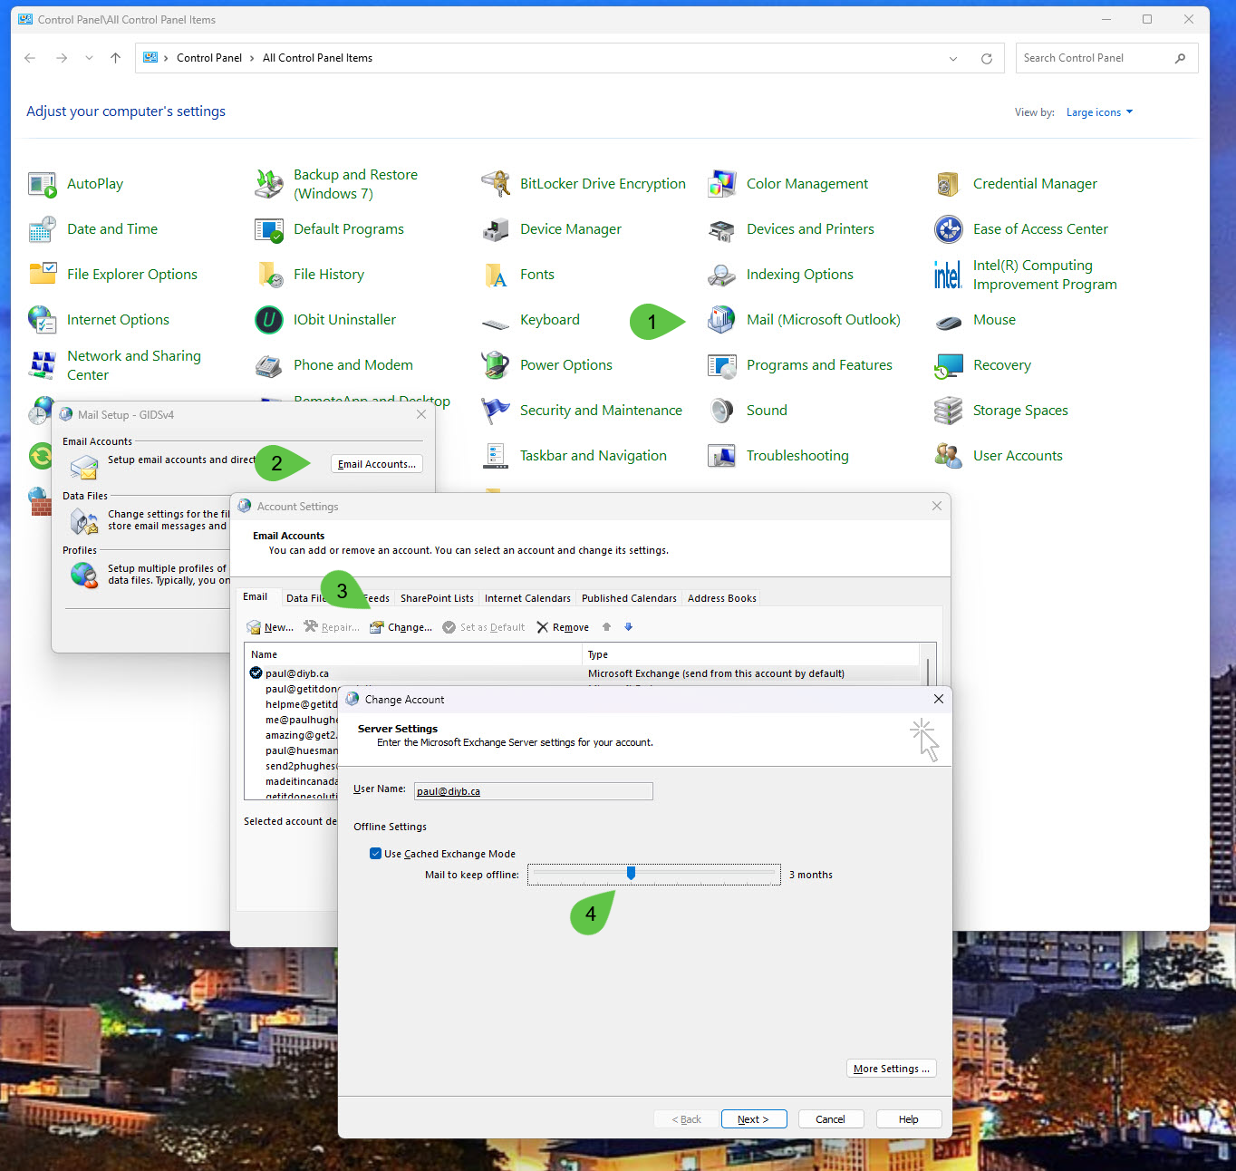This screenshot has height=1171, width=1236.
Task: Click the User Name input field
Action: tap(533, 791)
